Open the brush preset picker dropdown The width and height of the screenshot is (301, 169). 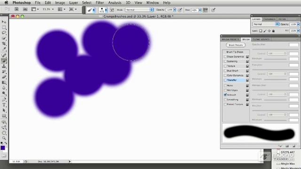click(106, 10)
